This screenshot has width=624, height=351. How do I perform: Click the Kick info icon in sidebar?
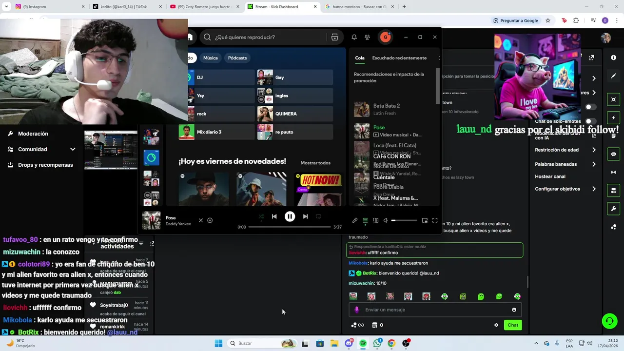click(613, 58)
